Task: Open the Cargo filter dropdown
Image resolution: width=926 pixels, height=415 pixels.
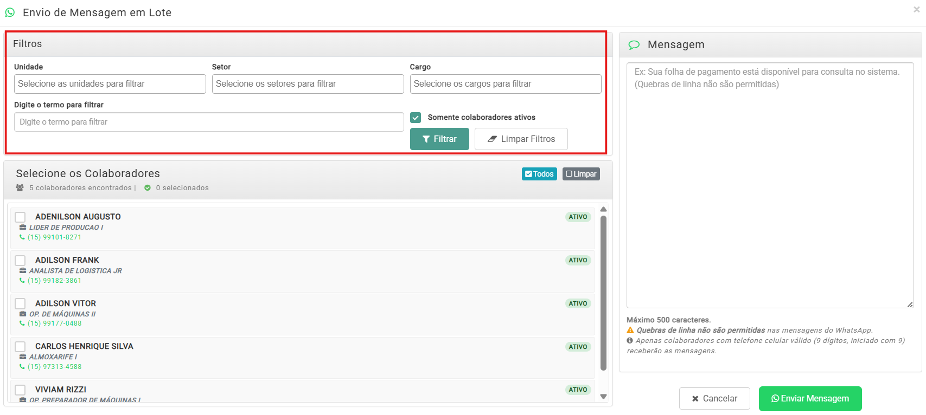Action: (505, 84)
